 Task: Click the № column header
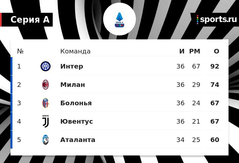20,51
